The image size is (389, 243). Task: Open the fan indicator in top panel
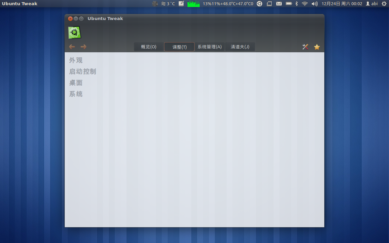click(x=155, y=4)
